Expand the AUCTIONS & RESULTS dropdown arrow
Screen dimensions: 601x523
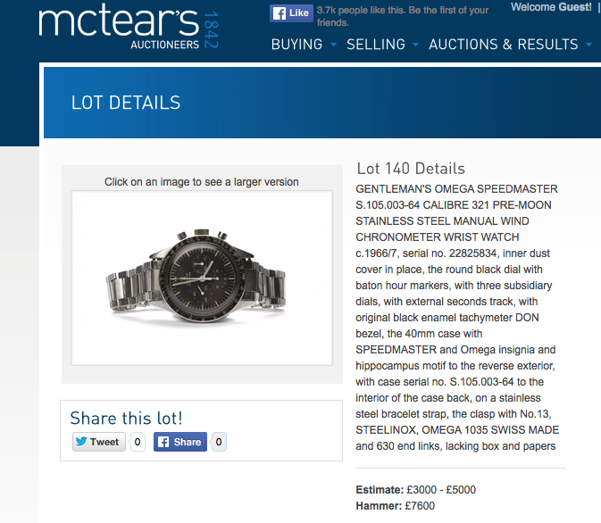(x=588, y=45)
